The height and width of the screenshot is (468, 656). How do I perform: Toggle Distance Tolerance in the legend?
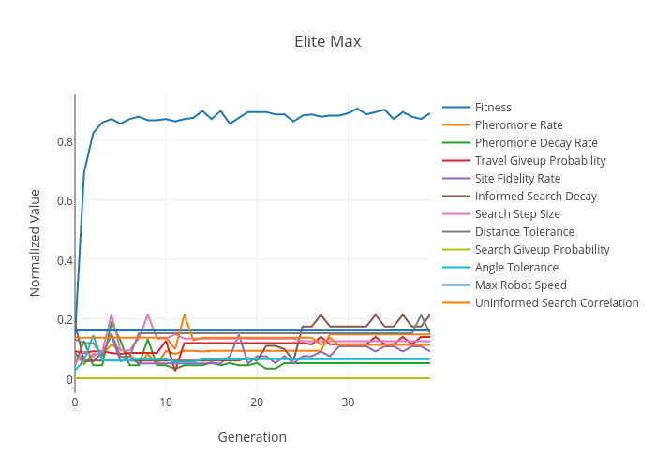pyautogui.click(x=524, y=232)
